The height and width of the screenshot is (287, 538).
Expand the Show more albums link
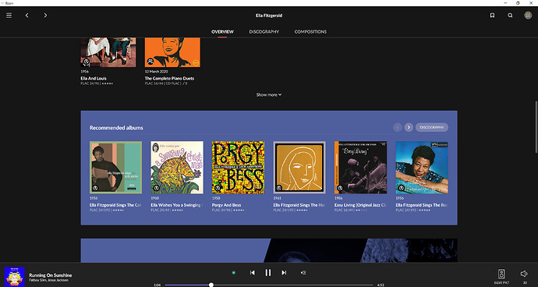coord(269,94)
